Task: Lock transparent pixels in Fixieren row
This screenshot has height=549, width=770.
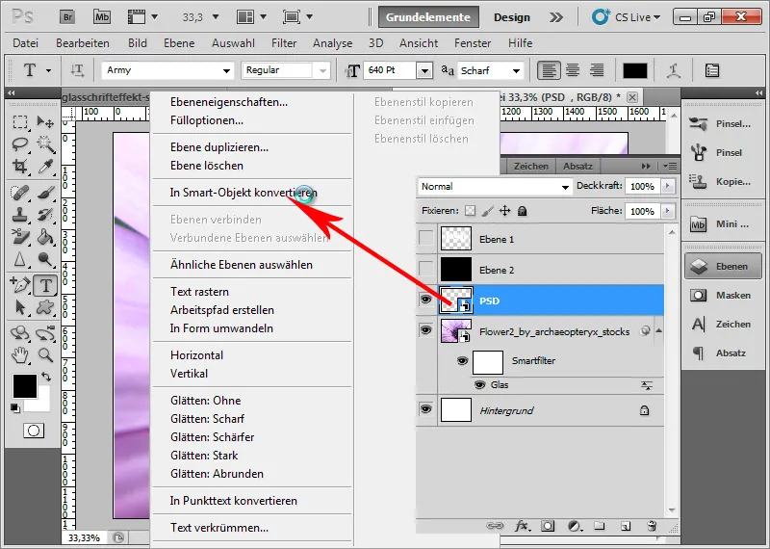Action: pyautogui.click(x=471, y=211)
